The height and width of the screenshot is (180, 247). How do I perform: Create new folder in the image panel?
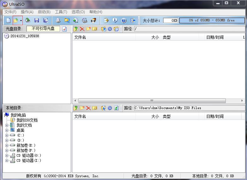(x=88, y=29)
